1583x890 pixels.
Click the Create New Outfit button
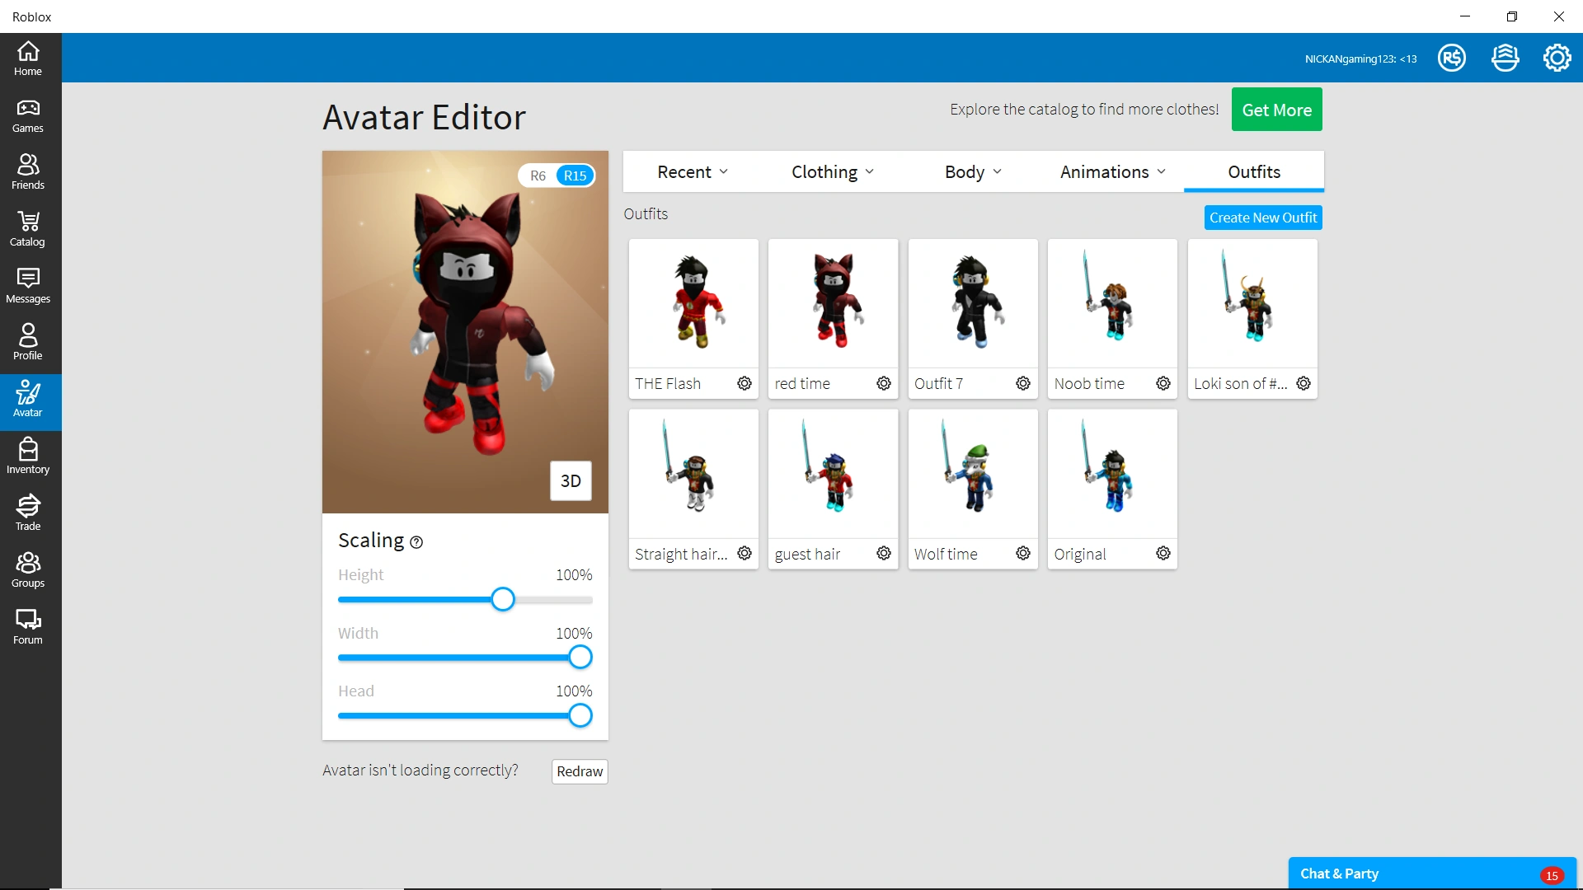1262,218
